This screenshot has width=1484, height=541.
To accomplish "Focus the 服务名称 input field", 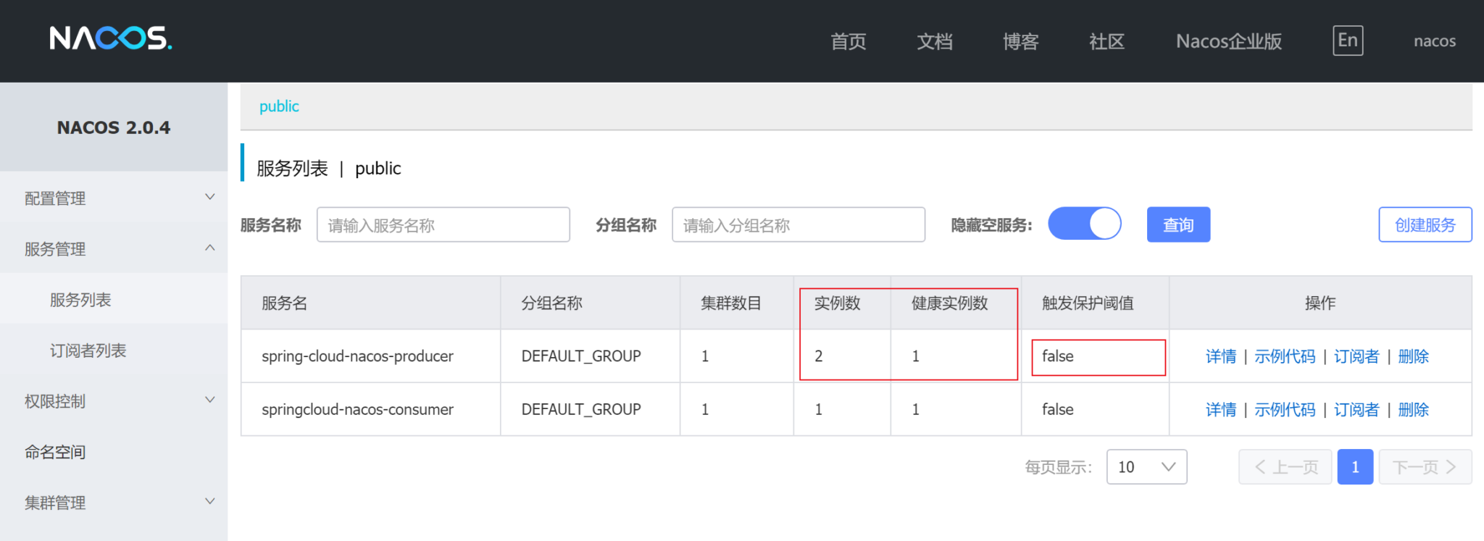I will (x=443, y=225).
